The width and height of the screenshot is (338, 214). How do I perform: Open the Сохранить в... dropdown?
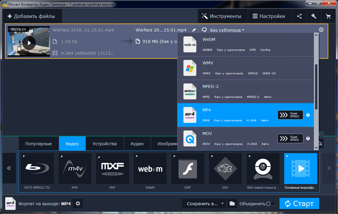tap(204, 204)
